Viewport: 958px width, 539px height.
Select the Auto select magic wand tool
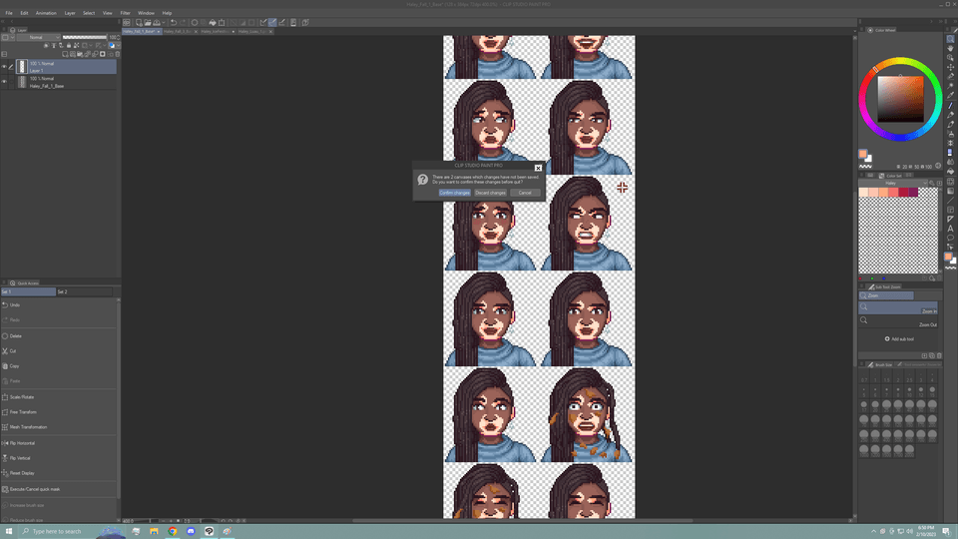click(951, 86)
